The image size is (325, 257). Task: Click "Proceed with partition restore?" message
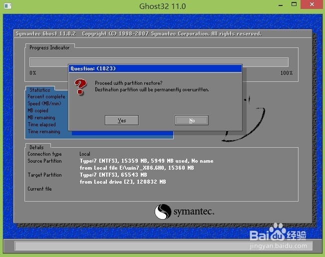tap(128, 83)
